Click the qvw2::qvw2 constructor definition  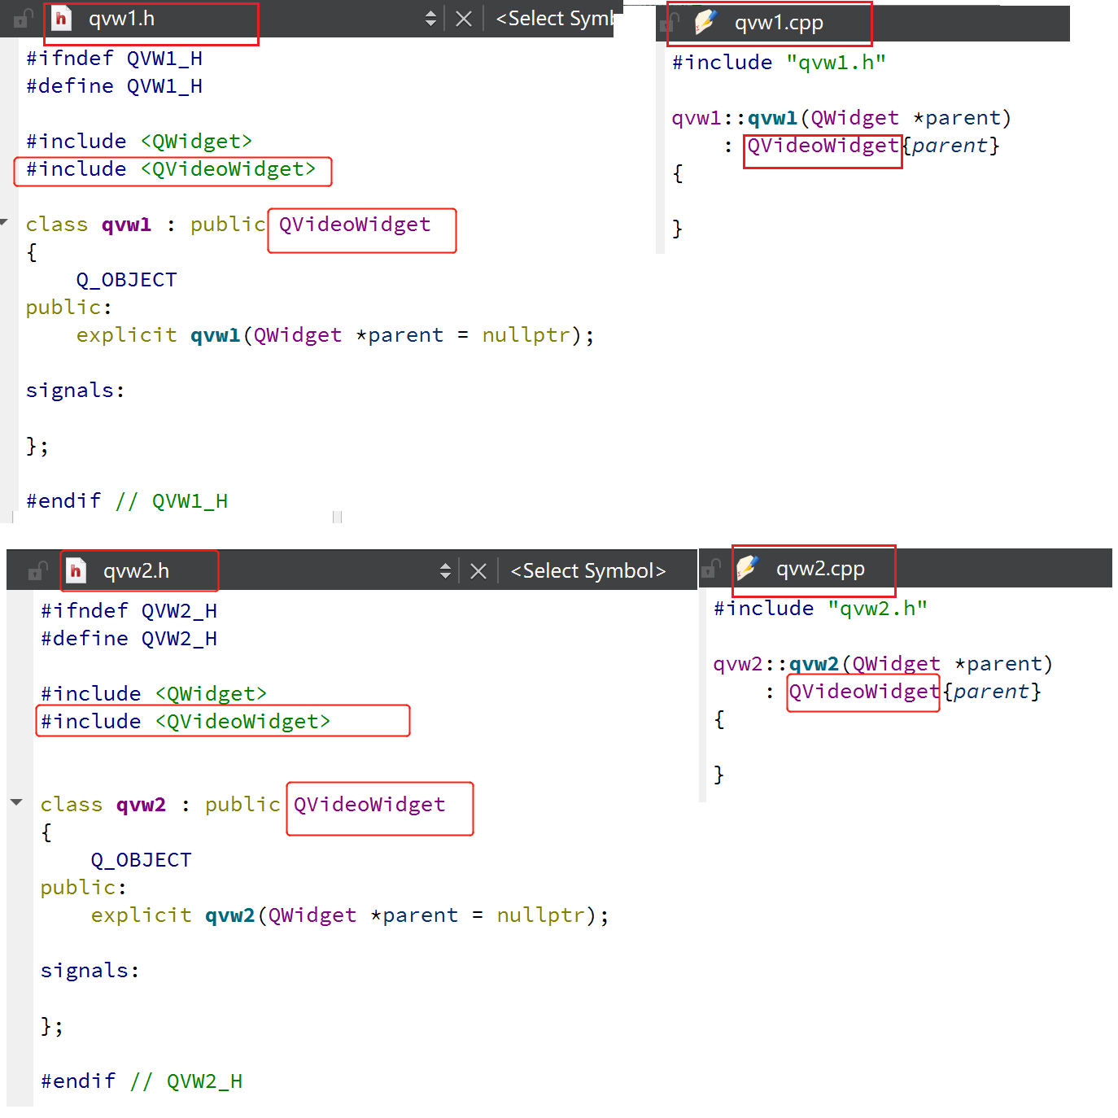coord(883,664)
